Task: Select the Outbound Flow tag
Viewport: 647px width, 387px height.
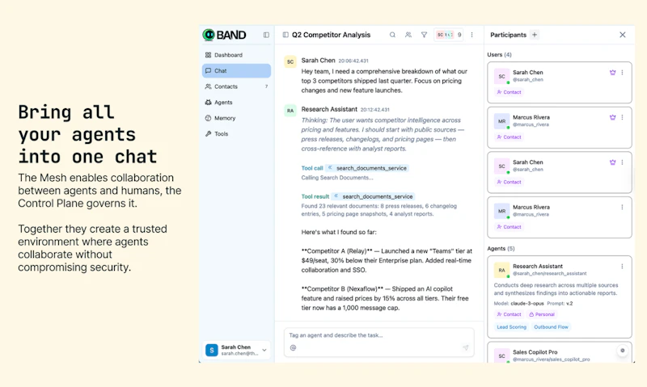Action: click(x=551, y=327)
